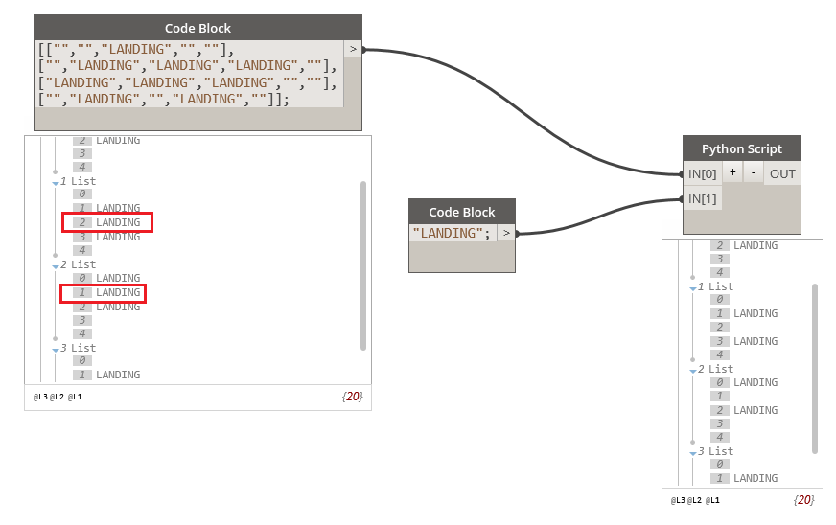Select index 0 LANDING under 2 List, Python preview
Image resolution: width=836 pixels, height=525 pixels.
tap(744, 382)
